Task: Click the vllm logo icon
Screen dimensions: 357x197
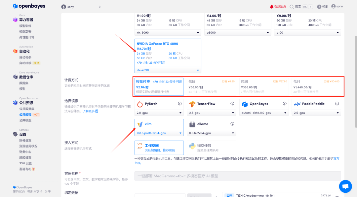Action: [140, 124]
